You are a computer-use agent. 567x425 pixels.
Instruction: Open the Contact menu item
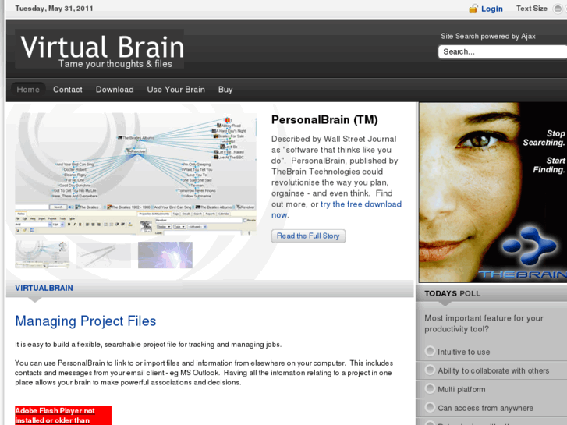(68, 90)
